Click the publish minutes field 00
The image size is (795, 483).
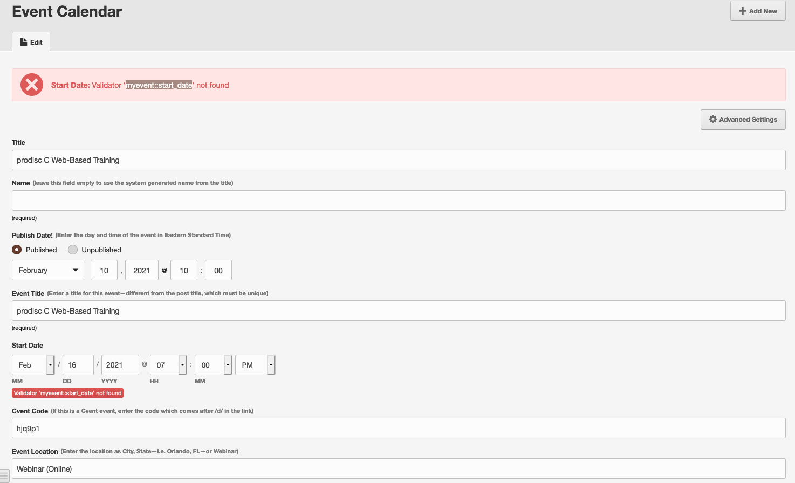click(x=218, y=270)
